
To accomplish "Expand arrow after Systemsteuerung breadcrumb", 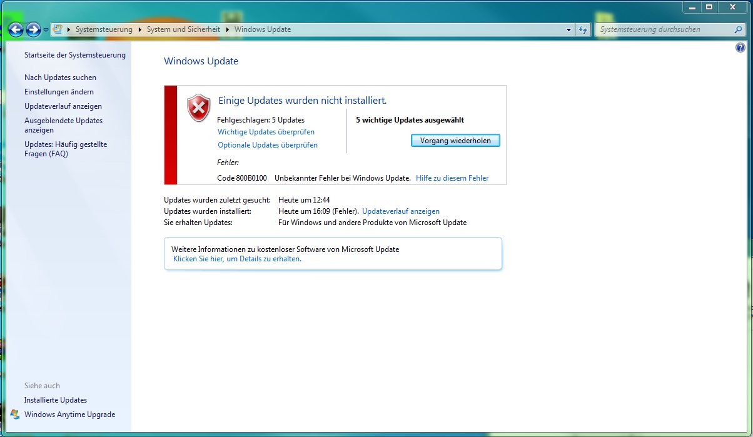I will [x=140, y=29].
